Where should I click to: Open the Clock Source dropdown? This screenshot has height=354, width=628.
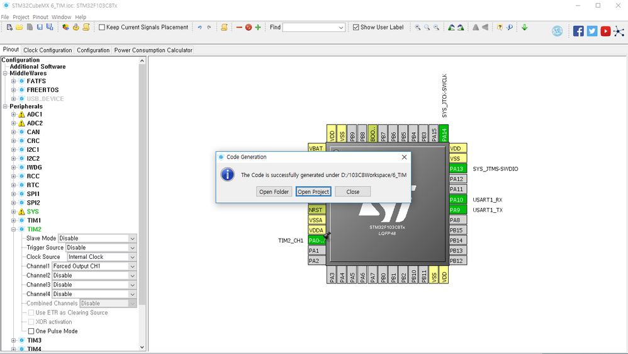tap(132, 257)
